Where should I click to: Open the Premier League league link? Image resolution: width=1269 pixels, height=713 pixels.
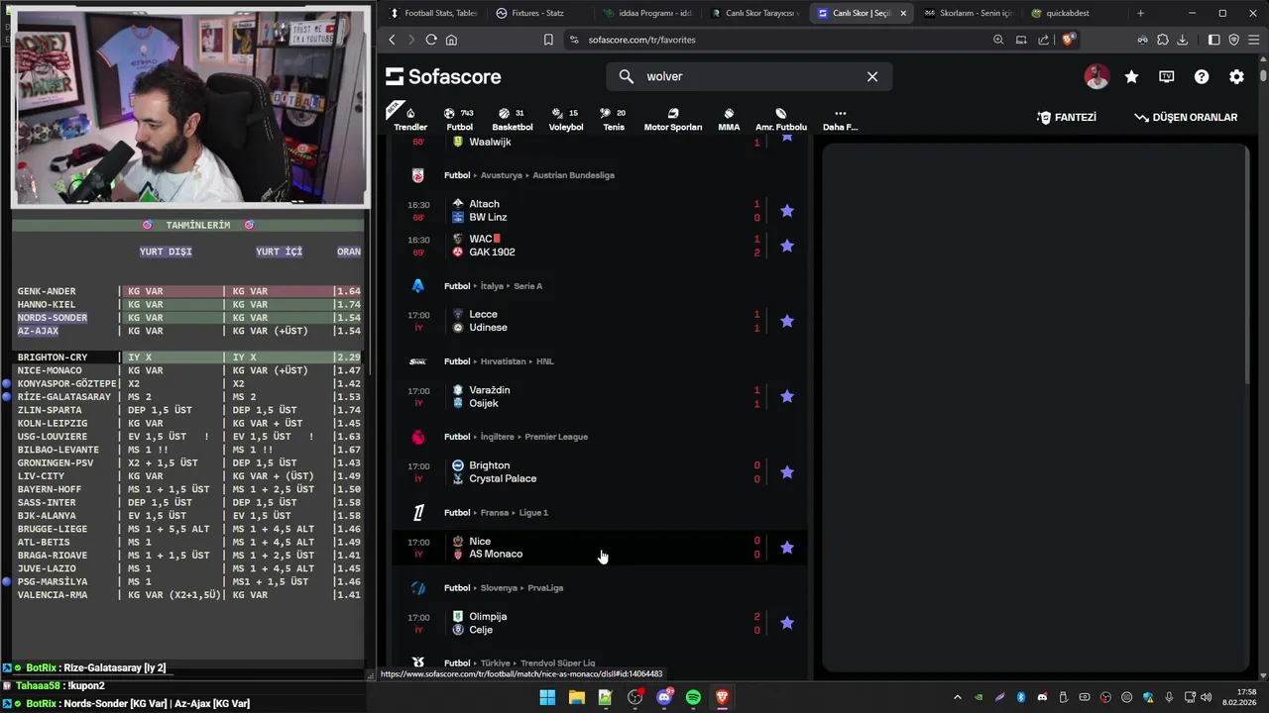tap(556, 437)
